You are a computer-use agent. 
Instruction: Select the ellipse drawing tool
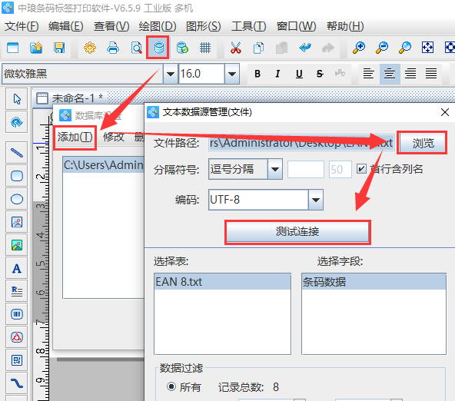pos(17,199)
